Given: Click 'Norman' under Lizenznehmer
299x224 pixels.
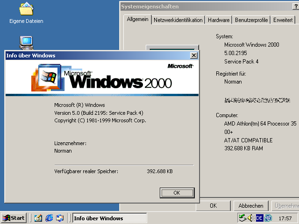Looking at the screenshot, I should (63, 151).
